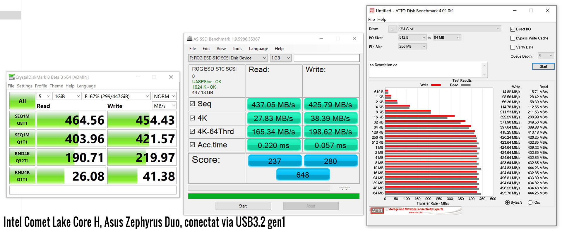Viewport: 562px width, 232px height.
Task: Click the CrystalDiskMark app icon in title bar
Action: 12,77
